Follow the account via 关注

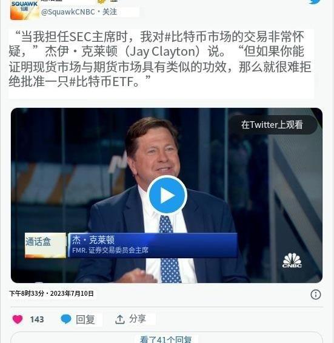(110, 12)
